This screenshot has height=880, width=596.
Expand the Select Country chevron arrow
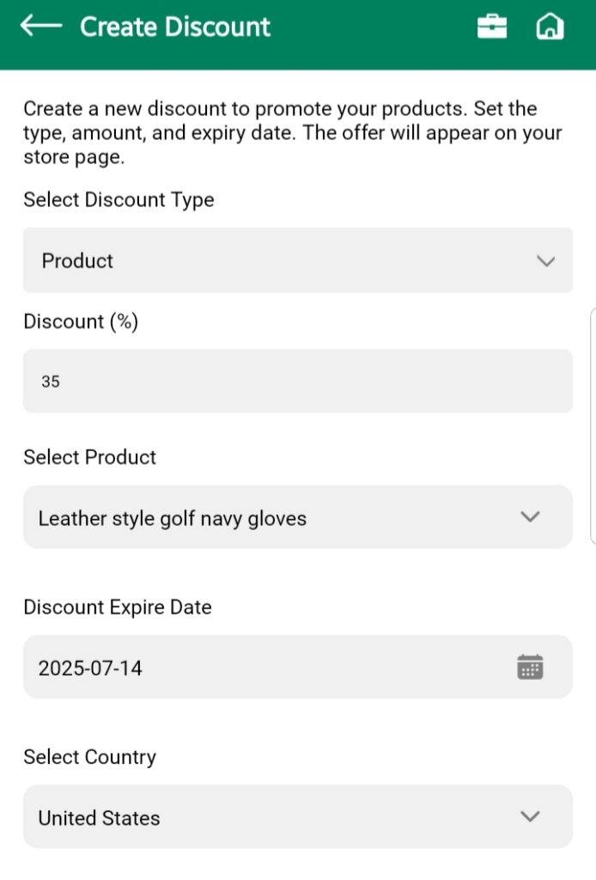531,816
